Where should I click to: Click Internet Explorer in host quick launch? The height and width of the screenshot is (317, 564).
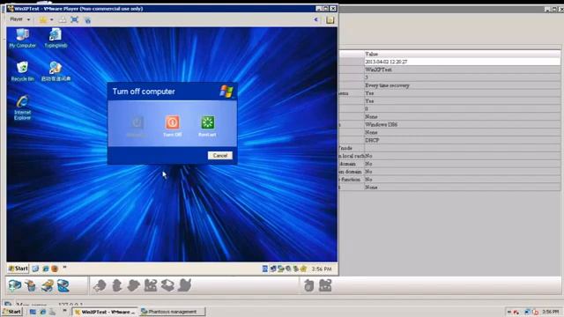[43, 312]
